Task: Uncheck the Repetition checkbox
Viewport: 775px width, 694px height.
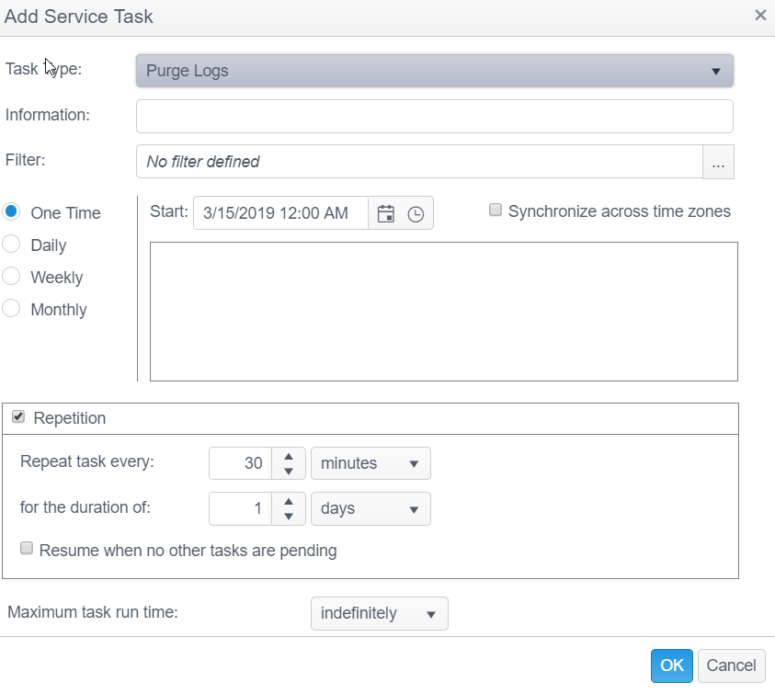Action: (x=18, y=417)
